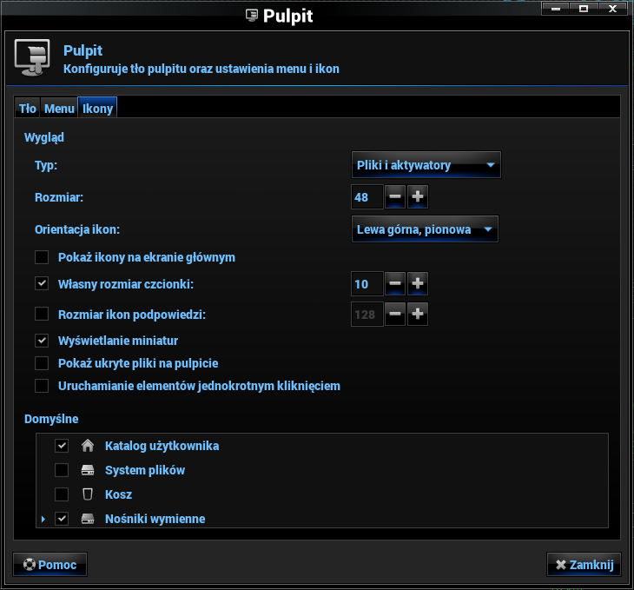Click the Rozmiar value field showing 48

367,197
